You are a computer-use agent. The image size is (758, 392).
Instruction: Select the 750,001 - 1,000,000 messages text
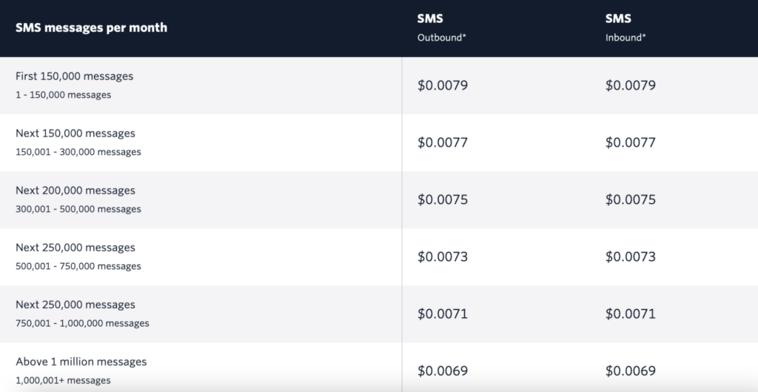[82, 323]
